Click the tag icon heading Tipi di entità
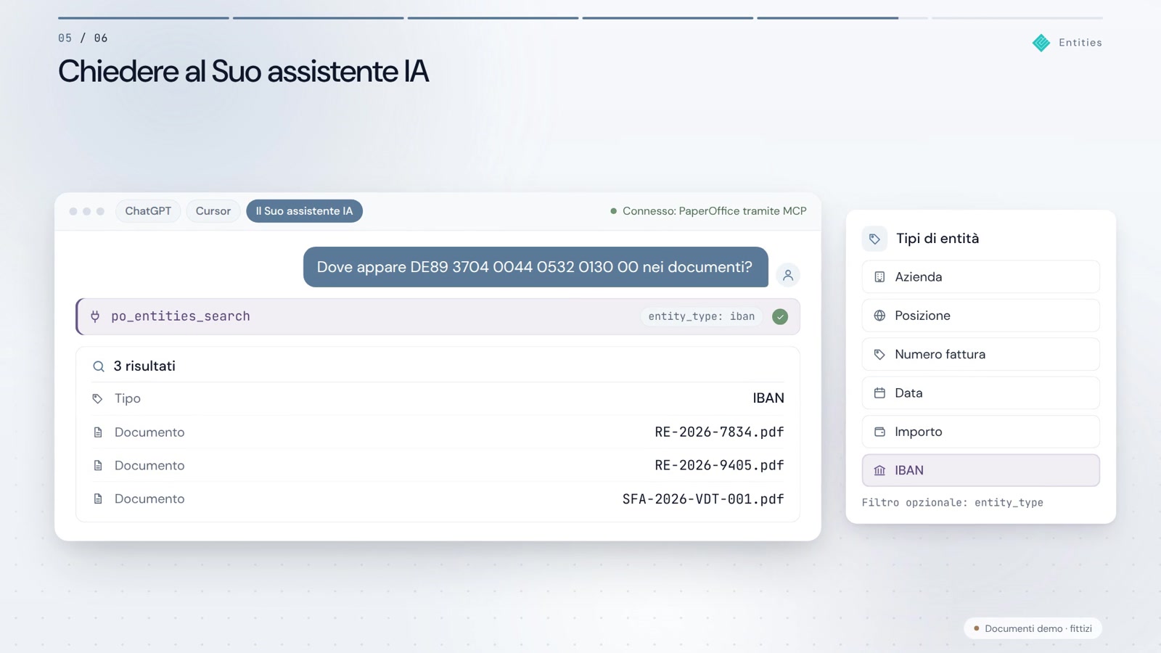This screenshot has width=1161, height=653. click(x=874, y=239)
